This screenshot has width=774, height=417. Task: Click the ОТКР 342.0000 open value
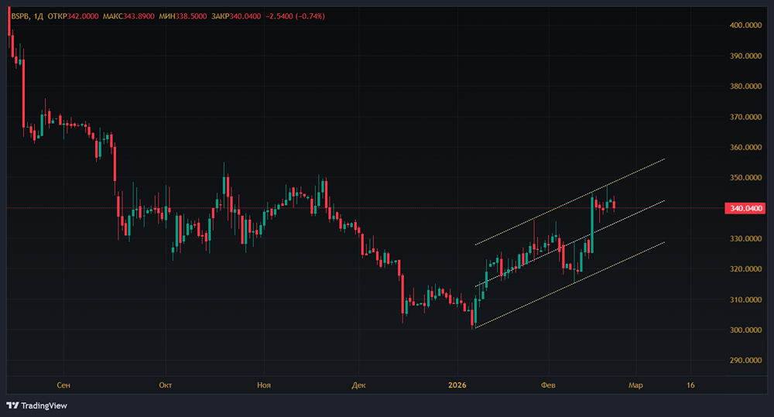pyautogui.click(x=73, y=16)
